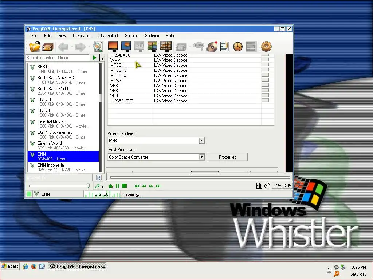Enable picture-in-picture monitor icon

pos(126,46)
